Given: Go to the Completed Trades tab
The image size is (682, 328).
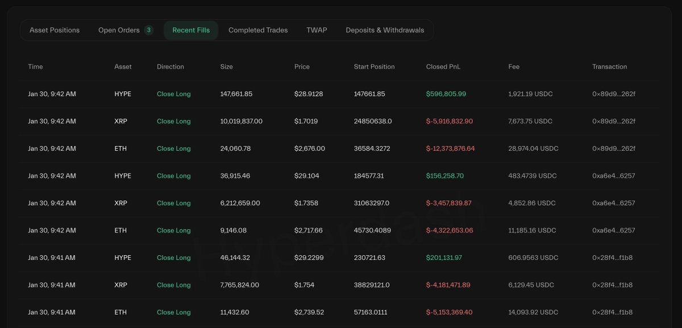Looking at the screenshot, I should (258, 30).
